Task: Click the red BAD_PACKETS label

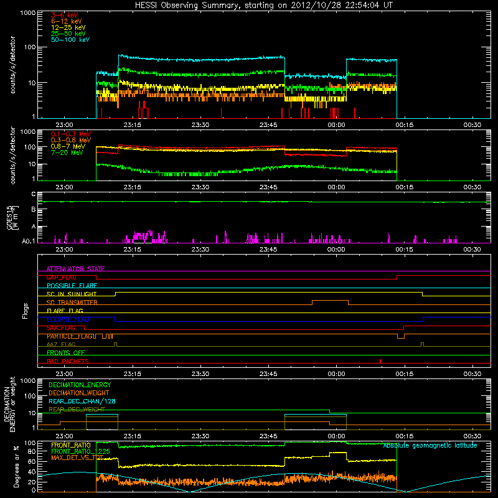Action: [68, 361]
